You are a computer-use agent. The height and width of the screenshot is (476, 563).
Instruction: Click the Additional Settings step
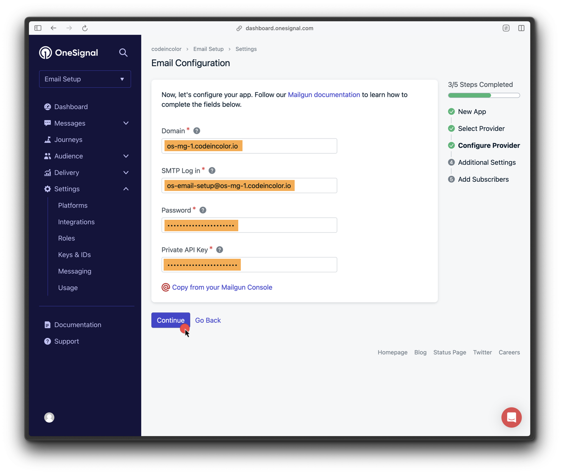[487, 163]
